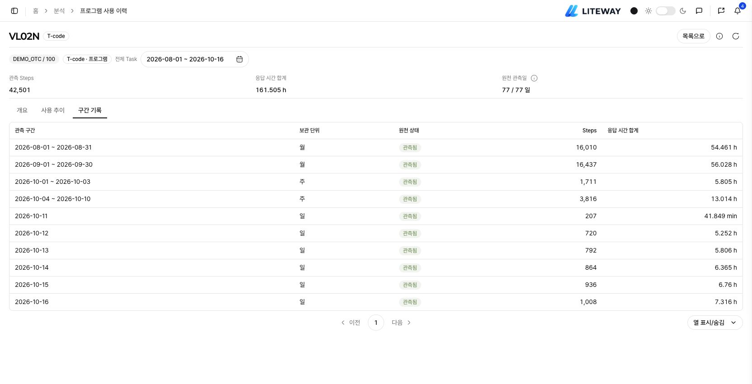The height and width of the screenshot is (384, 752).
Task: Click the T-code badge beside VL02N
Action: click(x=56, y=36)
